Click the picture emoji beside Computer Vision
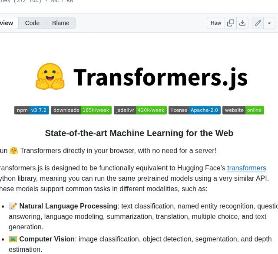This screenshot has height=254, width=278. (13, 239)
